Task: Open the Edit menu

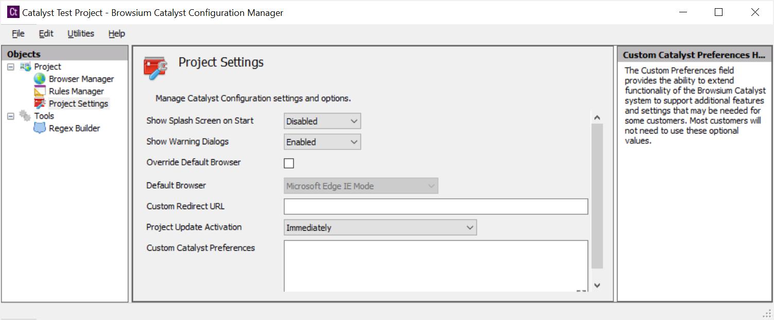Action: coord(46,33)
